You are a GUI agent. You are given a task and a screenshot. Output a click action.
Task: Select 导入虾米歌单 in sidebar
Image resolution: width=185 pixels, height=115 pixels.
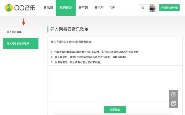(x=21, y=32)
